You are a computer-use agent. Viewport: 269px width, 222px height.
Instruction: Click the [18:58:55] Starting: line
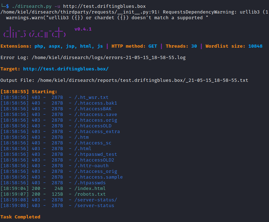29,92
